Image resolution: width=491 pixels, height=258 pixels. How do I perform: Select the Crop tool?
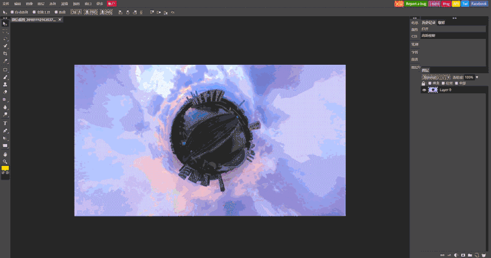[5, 54]
